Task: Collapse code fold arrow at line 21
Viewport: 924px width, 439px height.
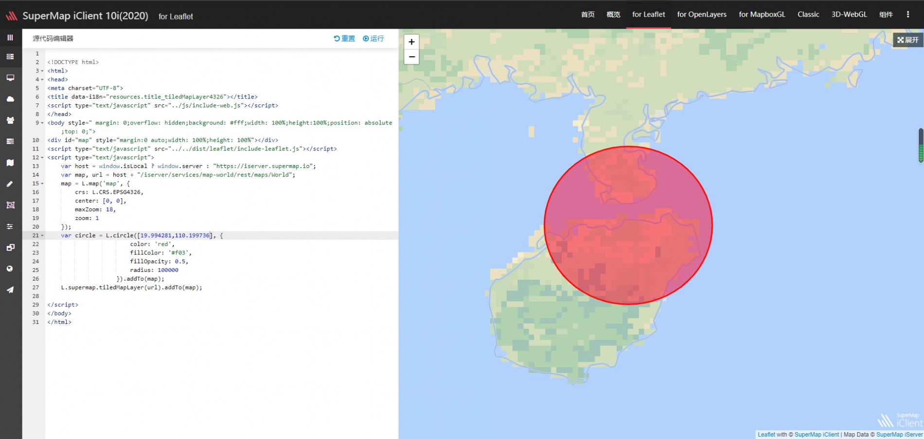Action: click(42, 236)
